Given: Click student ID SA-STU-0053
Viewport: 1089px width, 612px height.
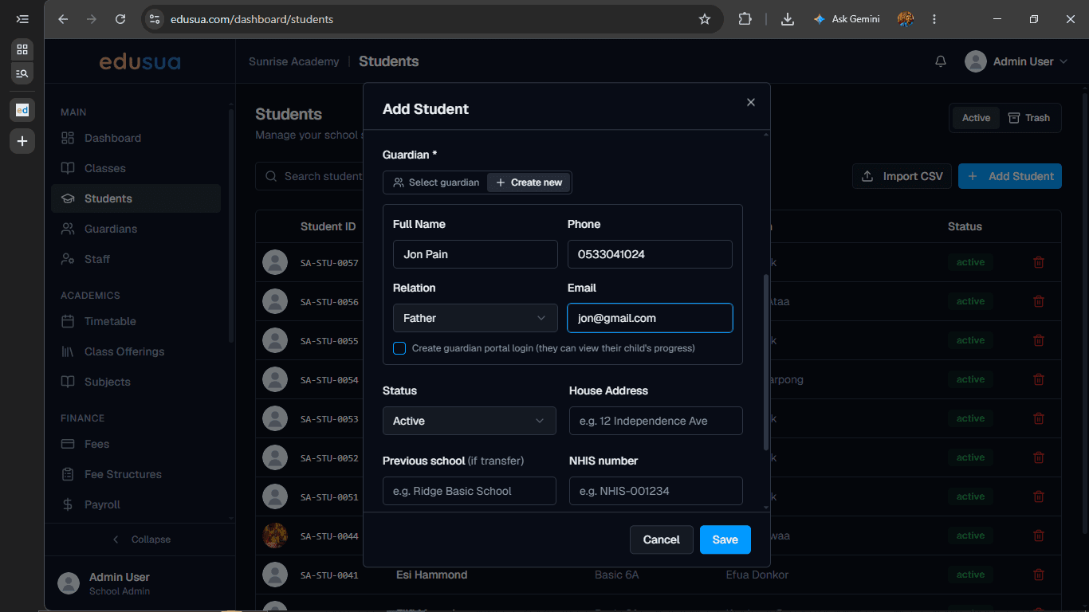Looking at the screenshot, I should [x=329, y=419].
